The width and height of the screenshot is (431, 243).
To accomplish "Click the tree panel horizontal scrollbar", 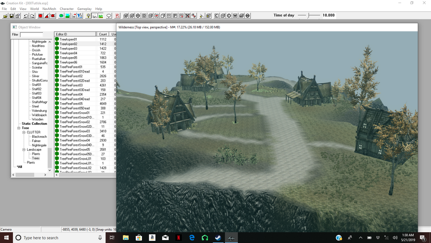I will (x=25, y=175).
